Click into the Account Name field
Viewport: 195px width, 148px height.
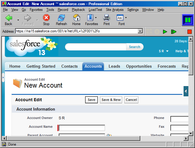[82, 128]
